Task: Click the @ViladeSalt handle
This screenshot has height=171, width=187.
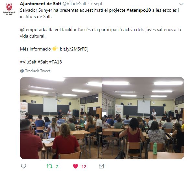Action: click(75, 4)
